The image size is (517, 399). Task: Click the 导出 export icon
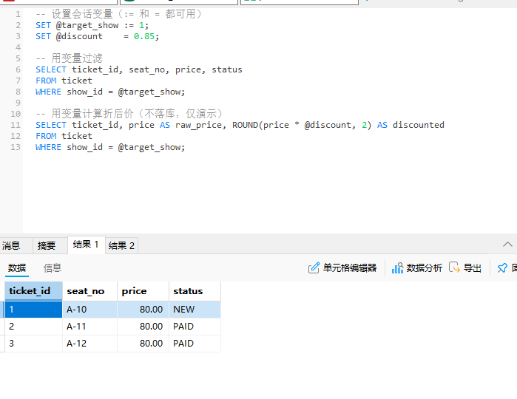455,267
